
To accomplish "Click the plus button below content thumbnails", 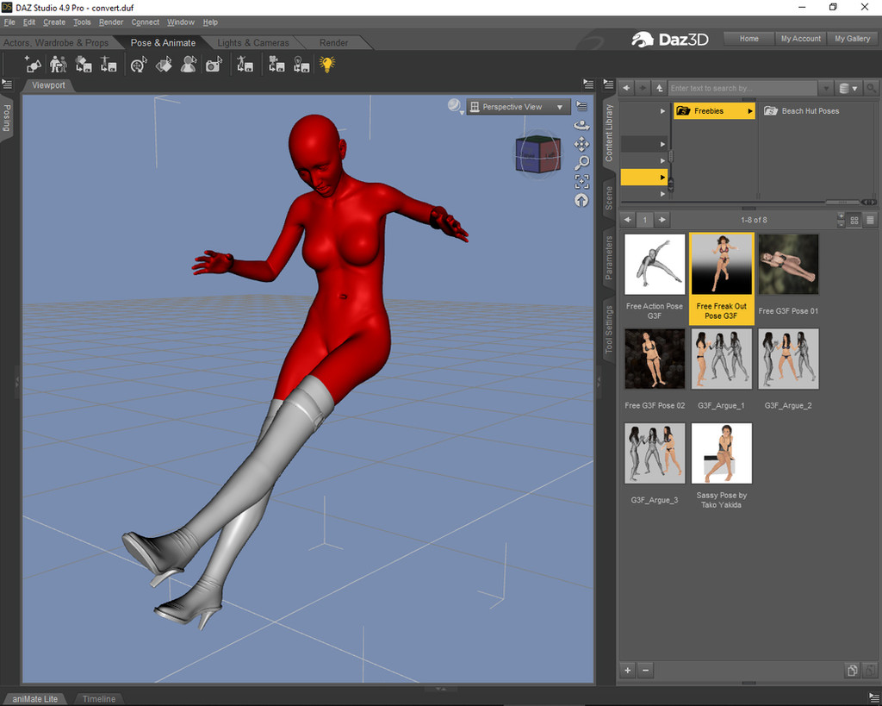I will [x=628, y=670].
